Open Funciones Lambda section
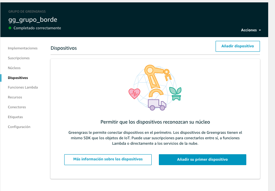275x191 pixels. coord(23,87)
